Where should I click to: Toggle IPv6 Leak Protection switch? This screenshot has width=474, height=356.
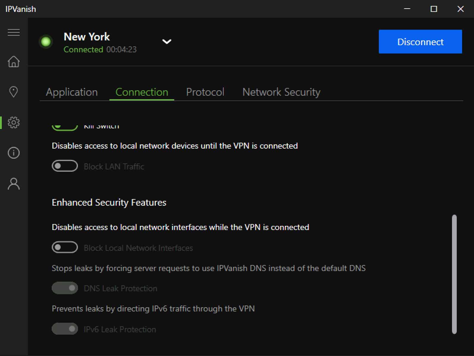pos(65,329)
